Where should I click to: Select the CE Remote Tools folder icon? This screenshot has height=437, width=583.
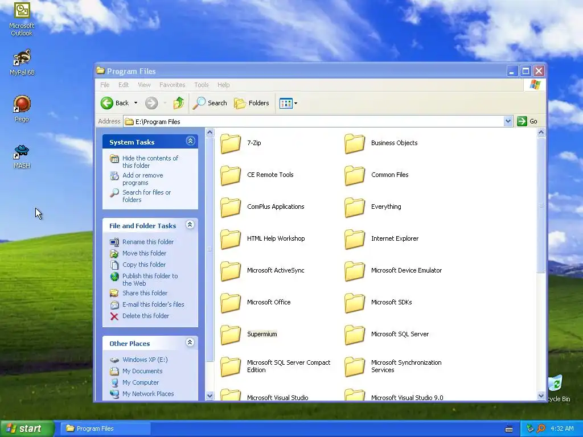[x=230, y=175]
